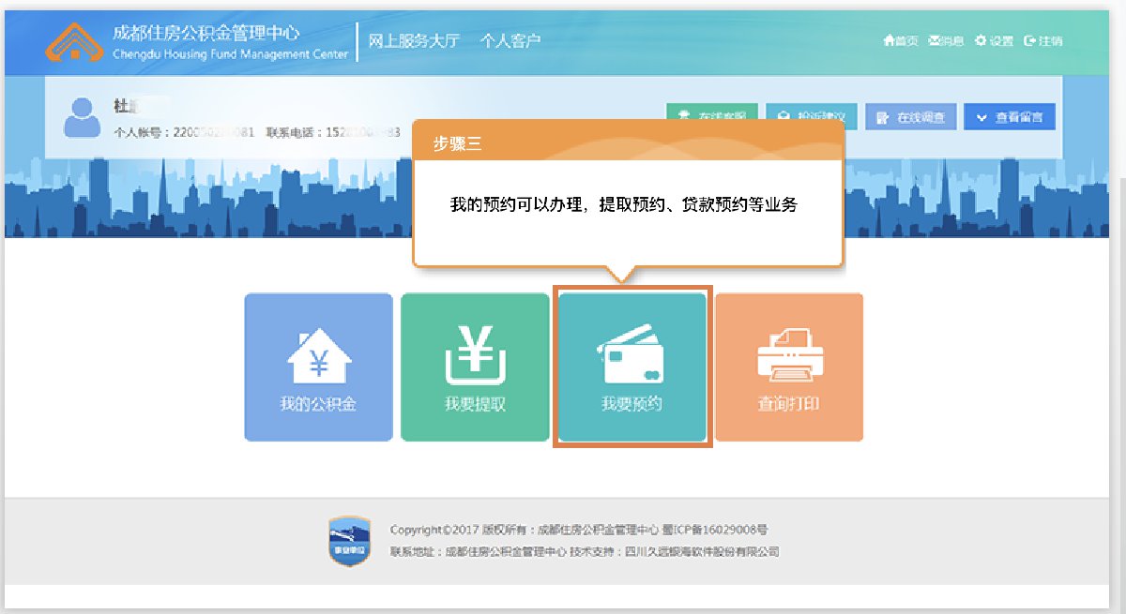Switch to 网上服务大厅 tab
The image size is (1126, 614).
click(415, 41)
